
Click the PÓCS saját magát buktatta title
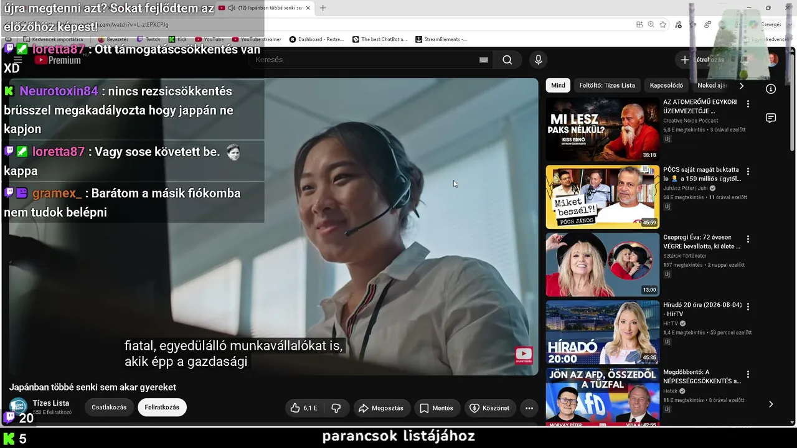702,174
